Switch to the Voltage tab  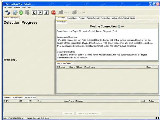coord(115,18)
